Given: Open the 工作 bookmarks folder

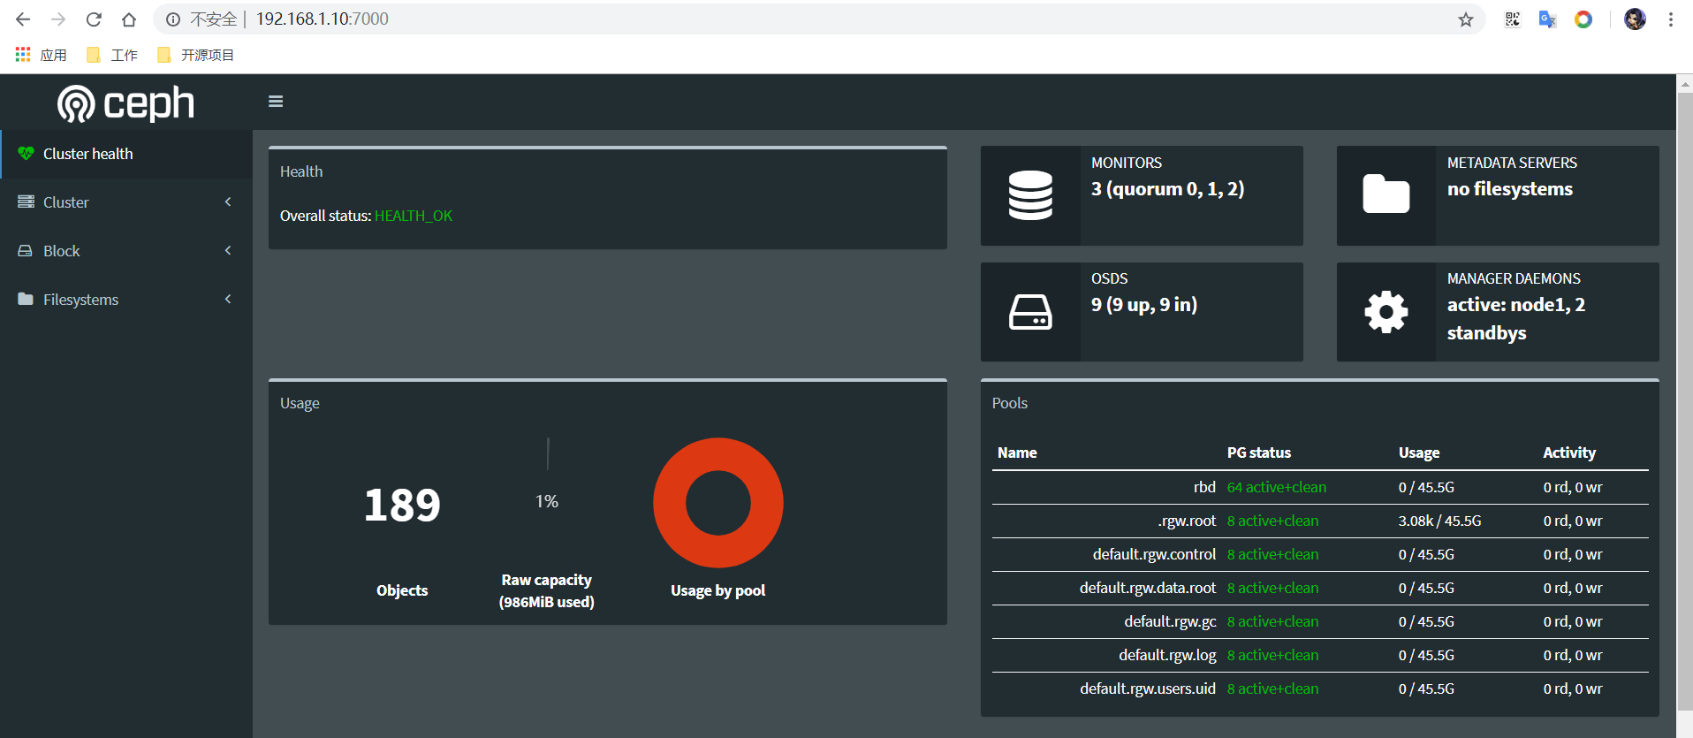Looking at the screenshot, I should tap(112, 55).
